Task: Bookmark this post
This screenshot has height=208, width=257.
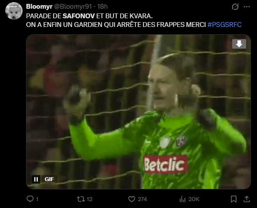Action: pyautogui.click(x=234, y=199)
